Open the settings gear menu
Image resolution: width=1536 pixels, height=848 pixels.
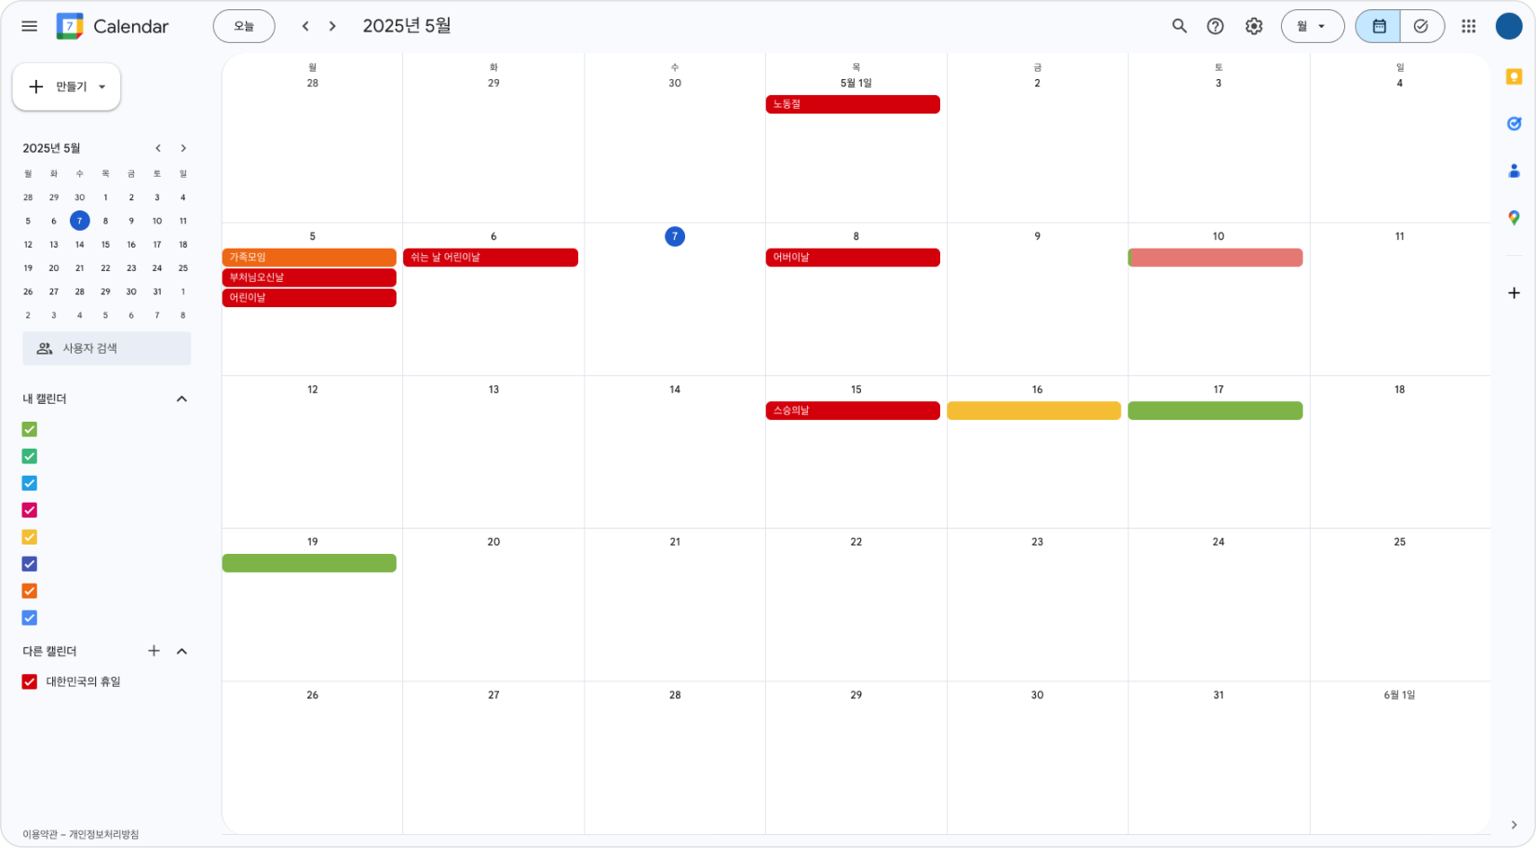pos(1254,26)
